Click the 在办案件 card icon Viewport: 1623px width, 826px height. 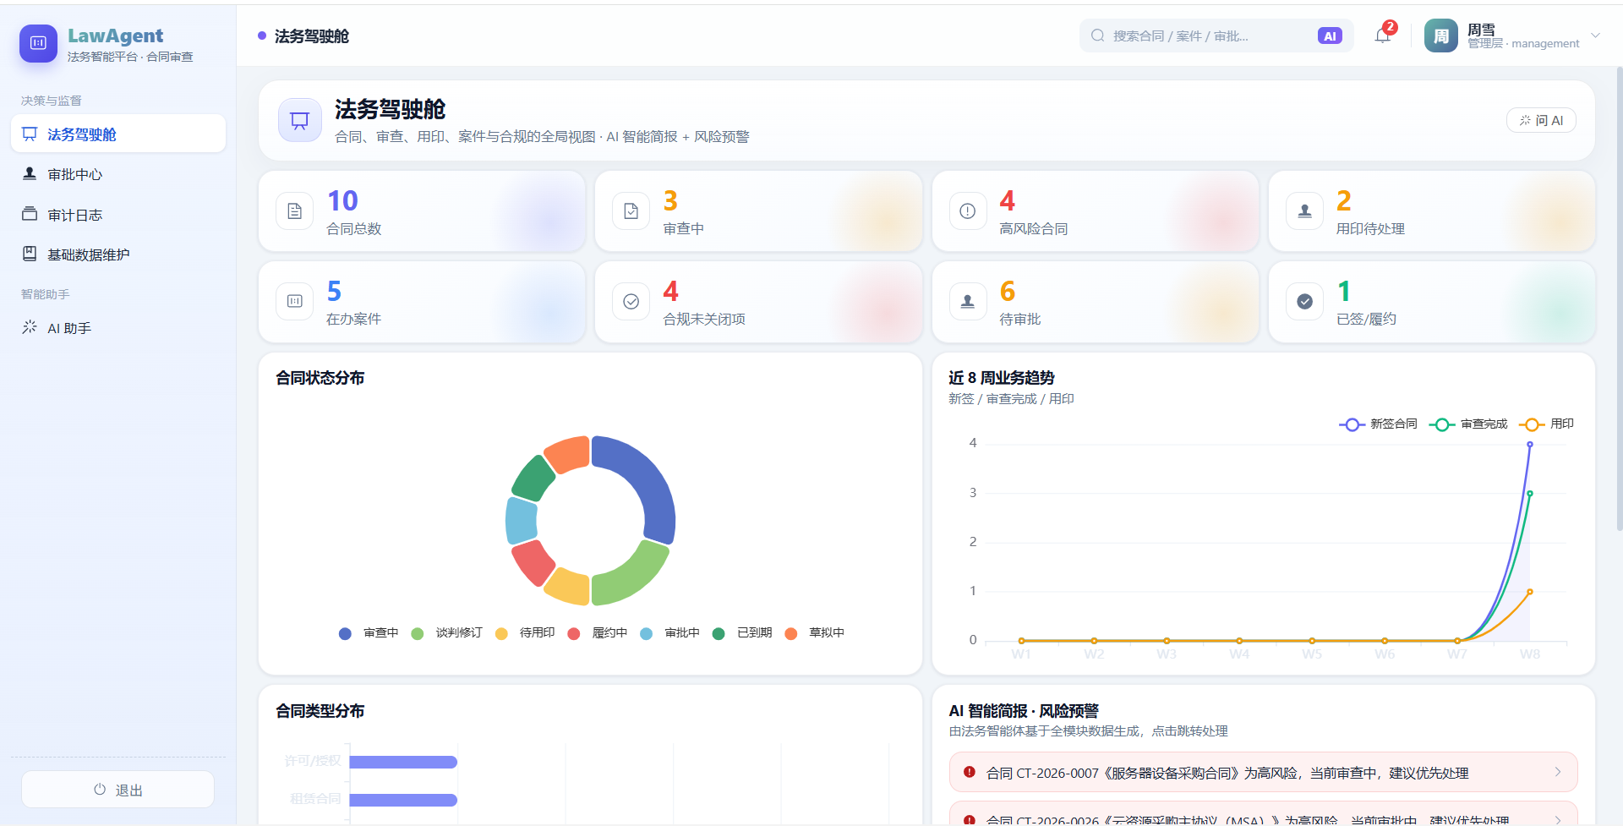294,301
